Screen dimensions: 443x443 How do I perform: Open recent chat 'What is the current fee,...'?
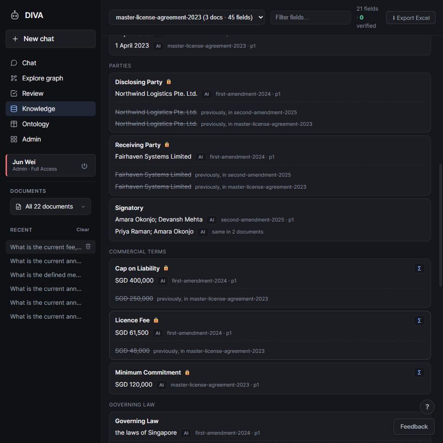(46, 247)
